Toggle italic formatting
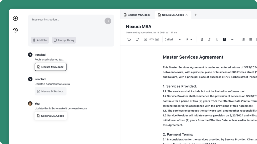The image size is (257, 144). coord(209,39)
